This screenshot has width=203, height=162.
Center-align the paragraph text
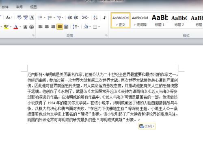coord(47,27)
